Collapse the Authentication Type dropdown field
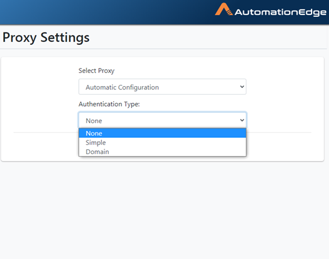 click(x=162, y=120)
